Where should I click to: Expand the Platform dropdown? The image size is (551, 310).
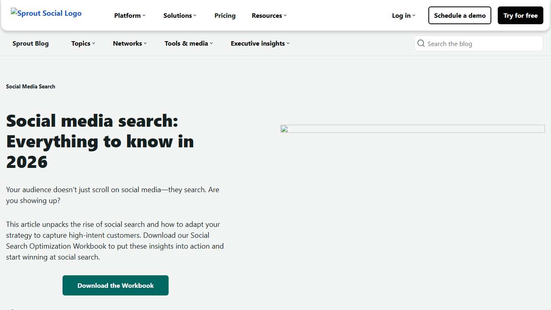[x=129, y=15]
